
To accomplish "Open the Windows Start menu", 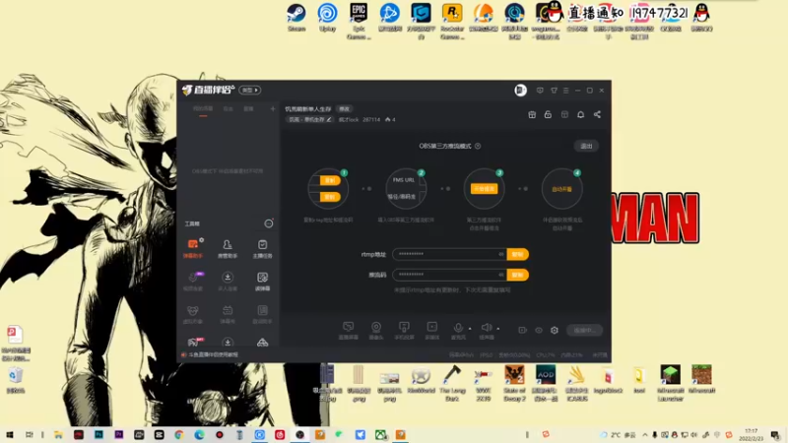I will (10, 434).
